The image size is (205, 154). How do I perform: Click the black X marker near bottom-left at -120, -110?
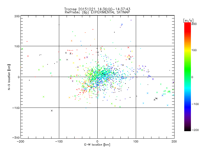(x=52, y=111)
